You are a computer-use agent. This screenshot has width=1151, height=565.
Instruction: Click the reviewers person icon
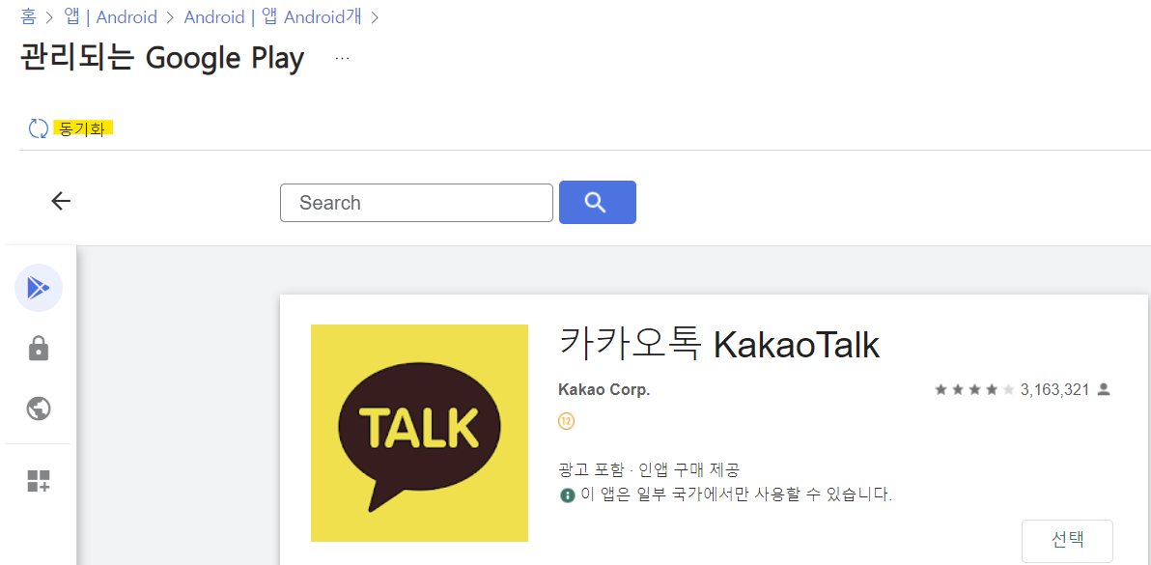1104,389
